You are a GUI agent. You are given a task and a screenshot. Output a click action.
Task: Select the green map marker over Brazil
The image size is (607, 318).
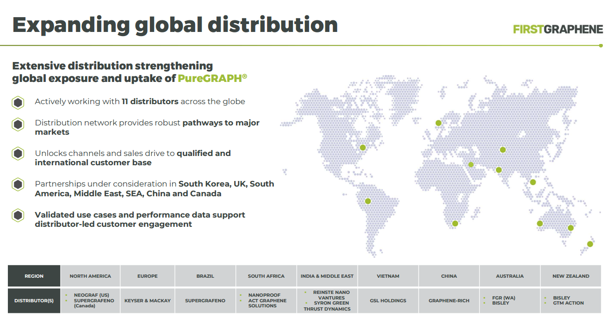tap(368, 201)
